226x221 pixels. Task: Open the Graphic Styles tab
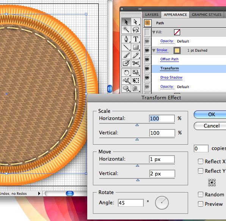[x=206, y=15]
